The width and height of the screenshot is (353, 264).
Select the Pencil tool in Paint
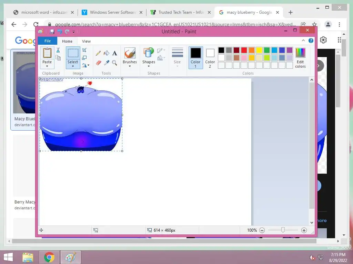(x=98, y=53)
